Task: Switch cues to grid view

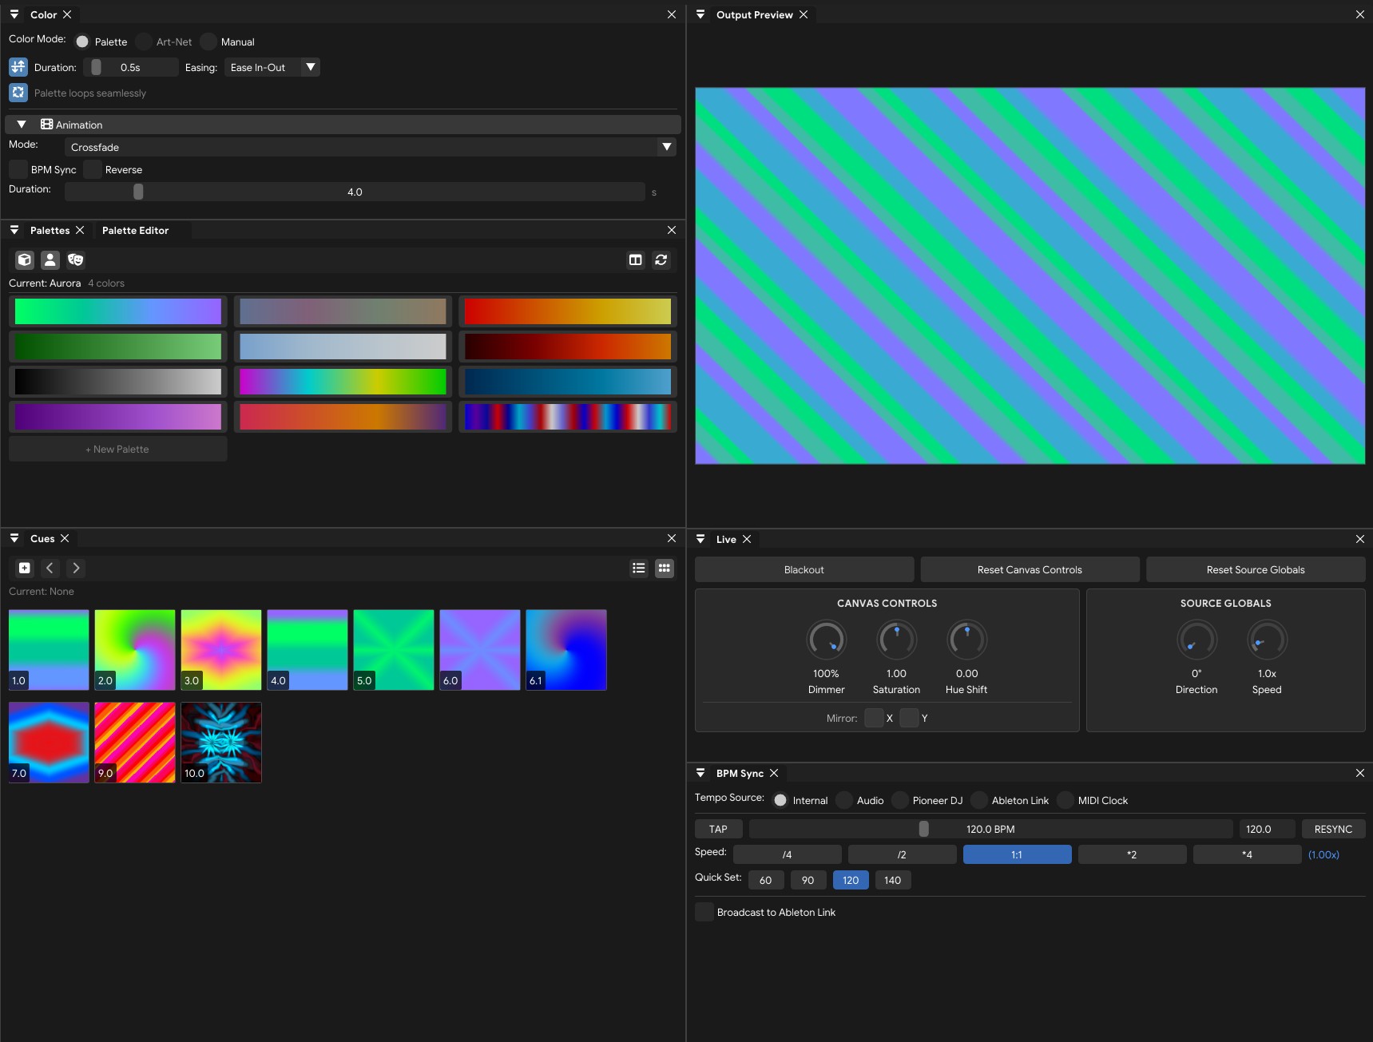Action: pos(665,568)
